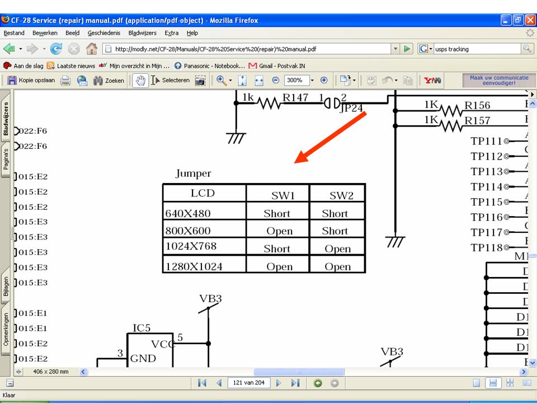Switch to continuous page layout
Image resolution: width=537 pixels, height=403 pixels.
(493, 383)
